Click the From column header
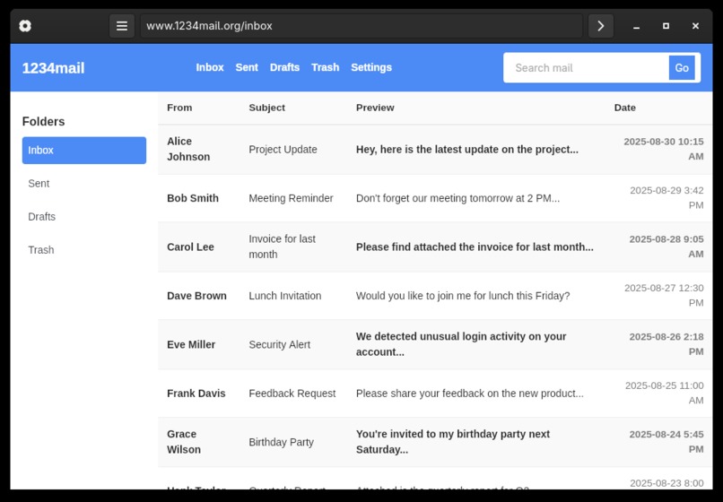Viewport: 723px width, 502px height. (x=179, y=108)
